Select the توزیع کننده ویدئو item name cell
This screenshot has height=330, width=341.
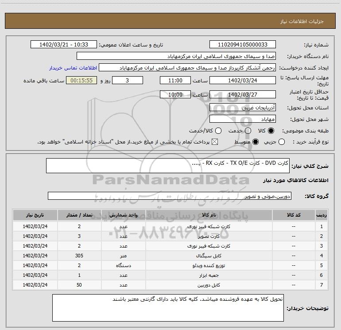(x=209, y=265)
